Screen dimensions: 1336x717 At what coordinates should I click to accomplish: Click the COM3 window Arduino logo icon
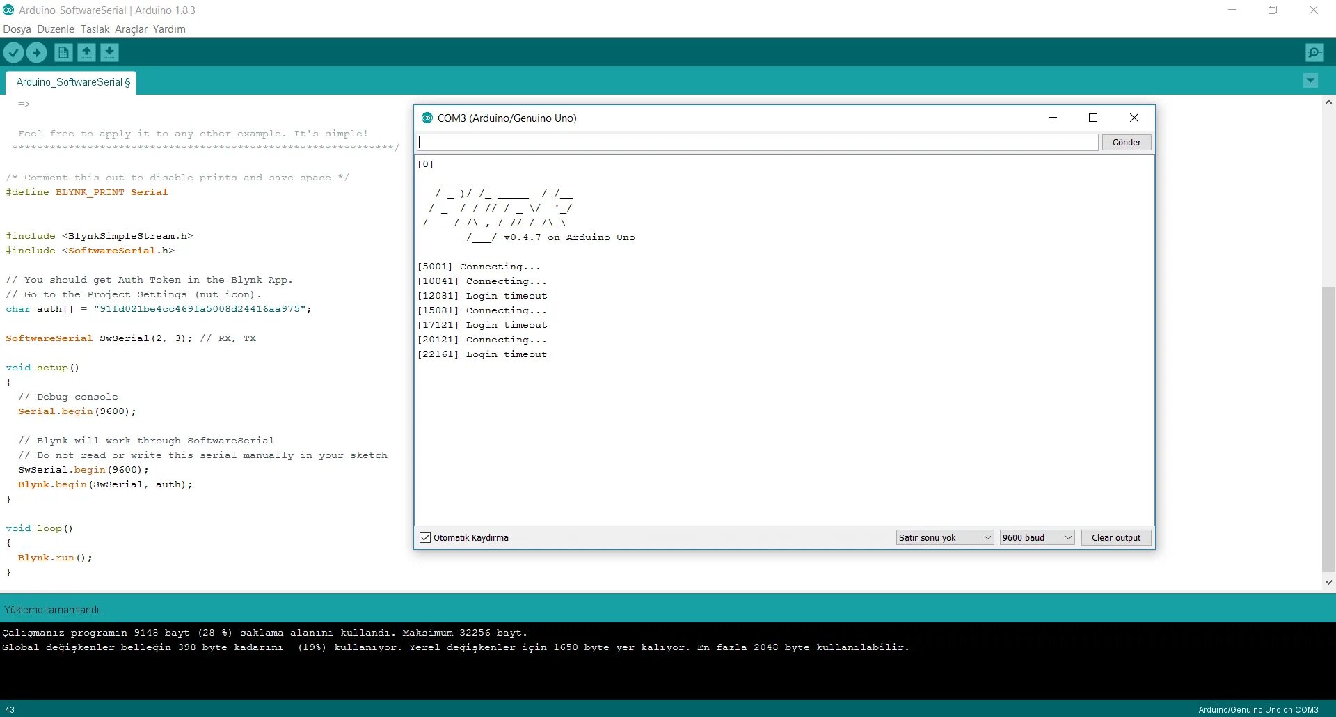(427, 118)
